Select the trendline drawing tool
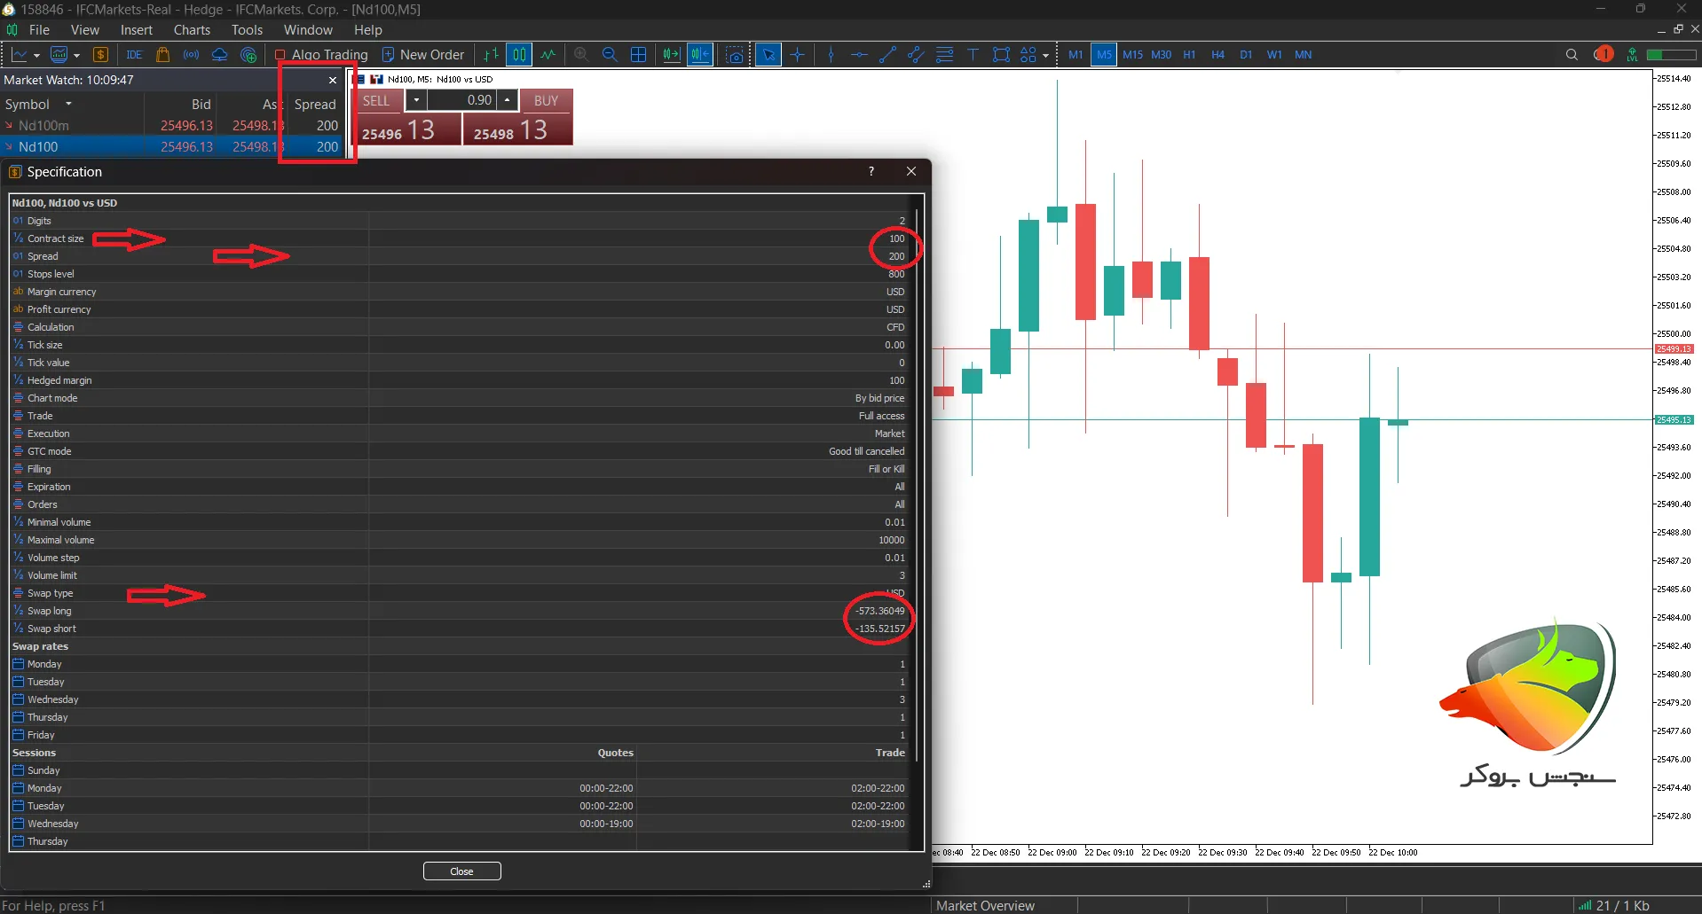The image size is (1702, 914). point(887,55)
